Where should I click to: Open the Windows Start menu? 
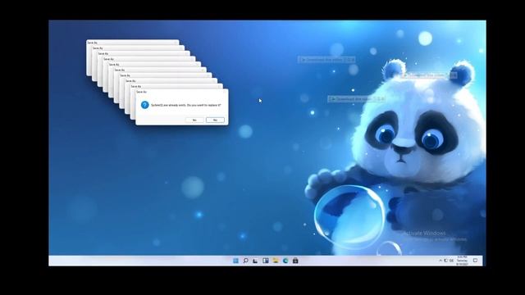tap(235, 261)
